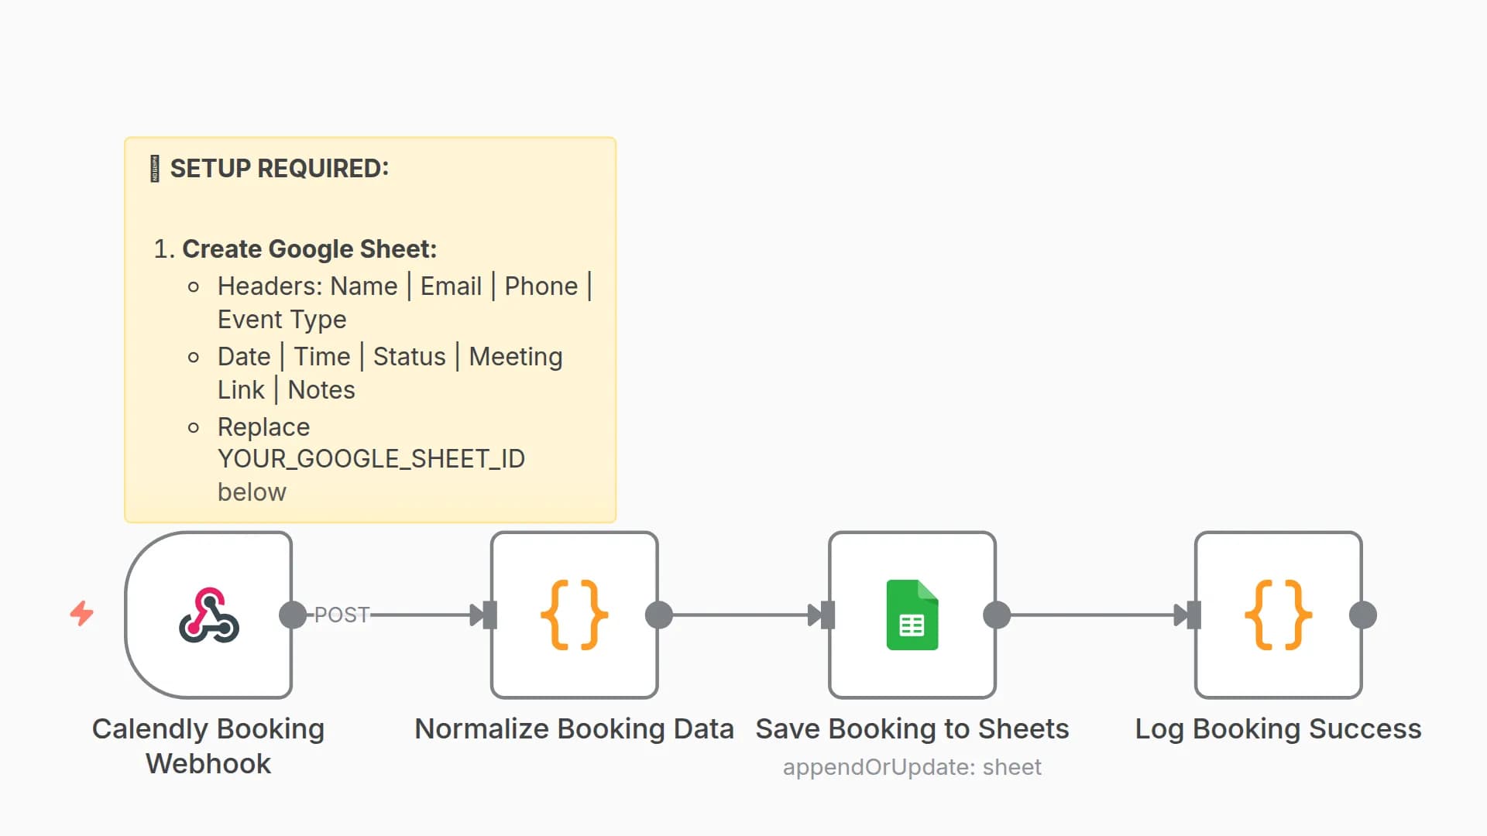The height and width of the screenshot is (836, 1487).
Task: Select the SETUP REQUIRED sticky note heading
Action: [279, 169]
